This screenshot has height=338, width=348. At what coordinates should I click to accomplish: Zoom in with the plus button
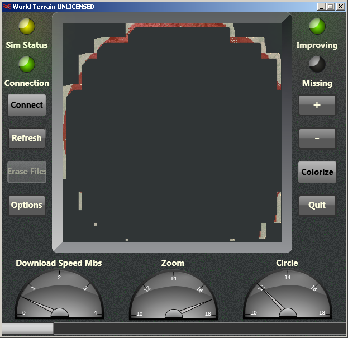317,105
